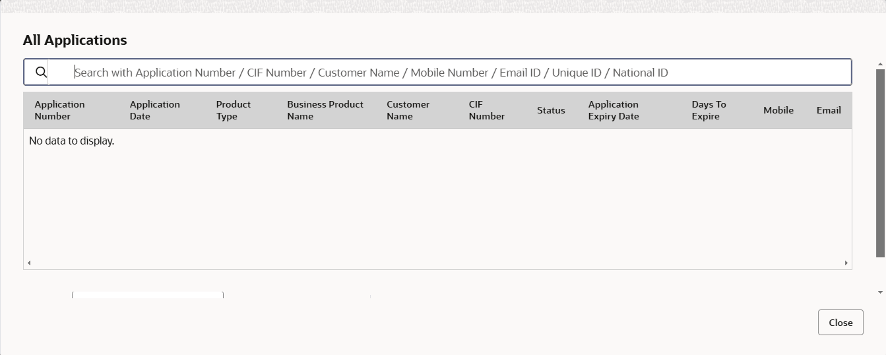Click the All Applications dialog title
The image size is (886, 355).
(x=75, y=40)
